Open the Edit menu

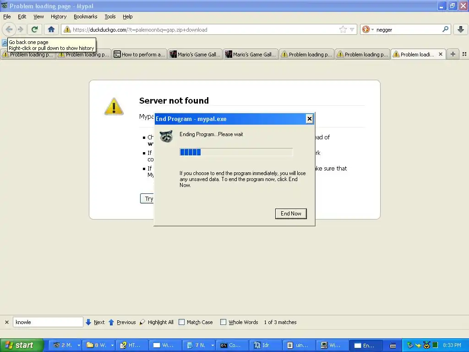point(22,16)
